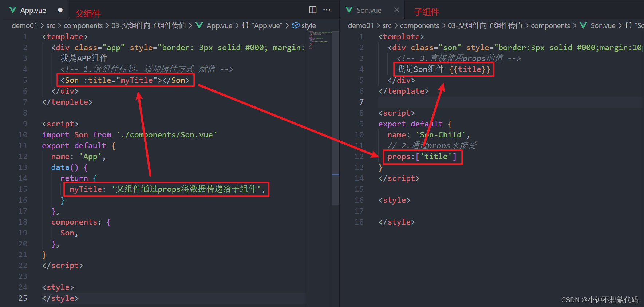Switch to the App.vue editor tab
The height and width of the screenshot is (307, 644).
[35, 10]
